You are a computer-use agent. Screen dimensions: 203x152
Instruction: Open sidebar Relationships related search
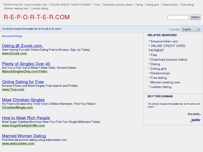[160, 73]
